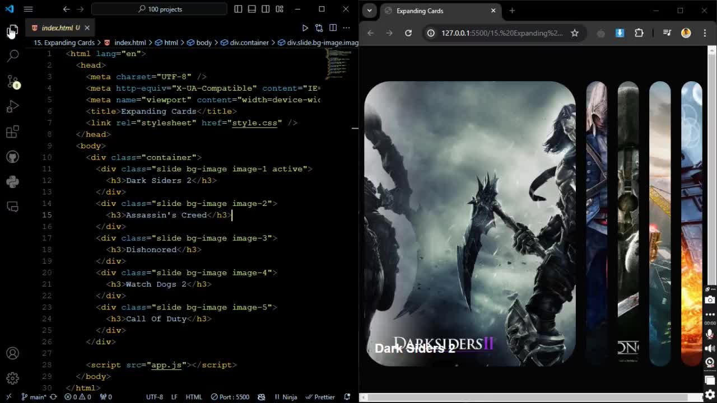The image size is (717, 403).
Task: Click the browser address bar URL
Action: 502,33
